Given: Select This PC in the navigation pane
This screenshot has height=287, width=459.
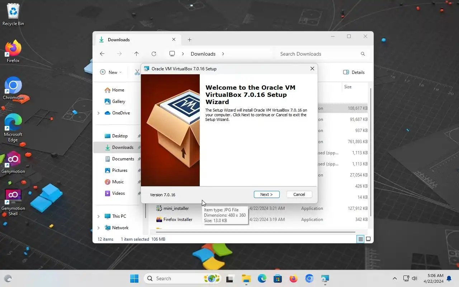Looking at the screenshot, I should [119, 216].
